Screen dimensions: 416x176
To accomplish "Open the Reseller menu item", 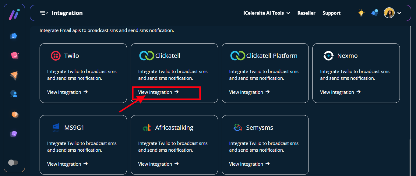I will coord(306,13).
